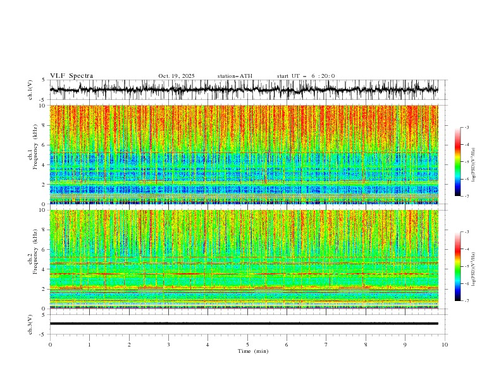Click the ch.2 Frequency (kHz) axis label
This screenshot has height=387, width=501.
(33, 252)
